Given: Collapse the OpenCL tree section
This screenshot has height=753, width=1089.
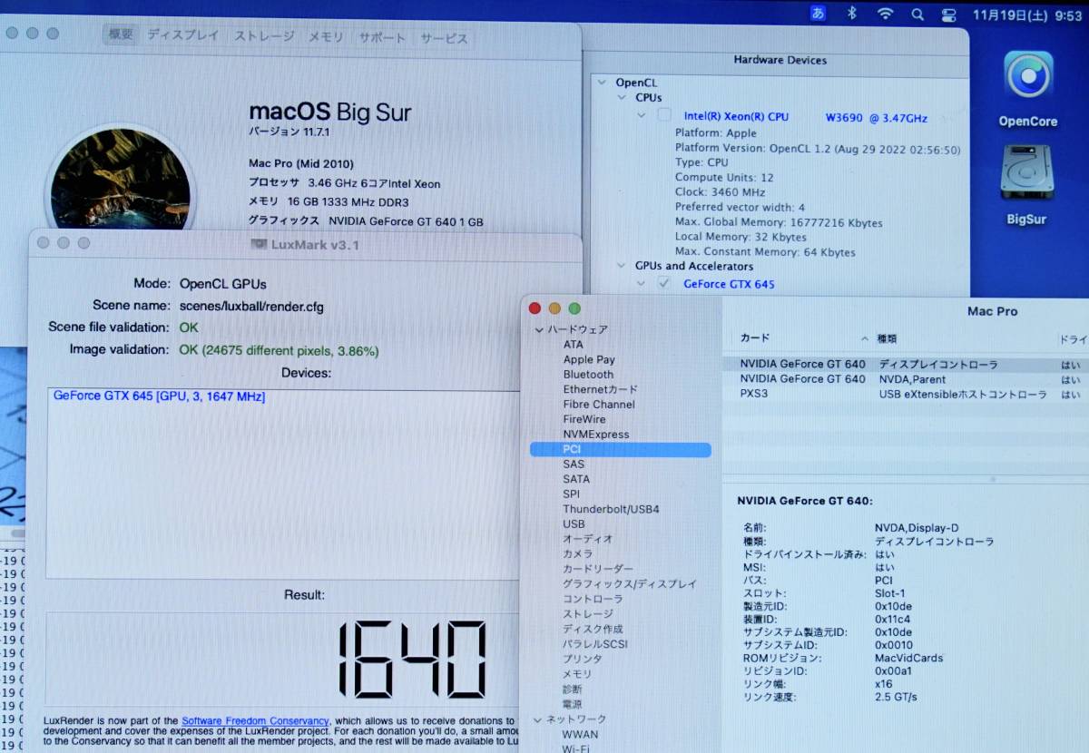Looking at the screenshot, I should pos(603,83).
